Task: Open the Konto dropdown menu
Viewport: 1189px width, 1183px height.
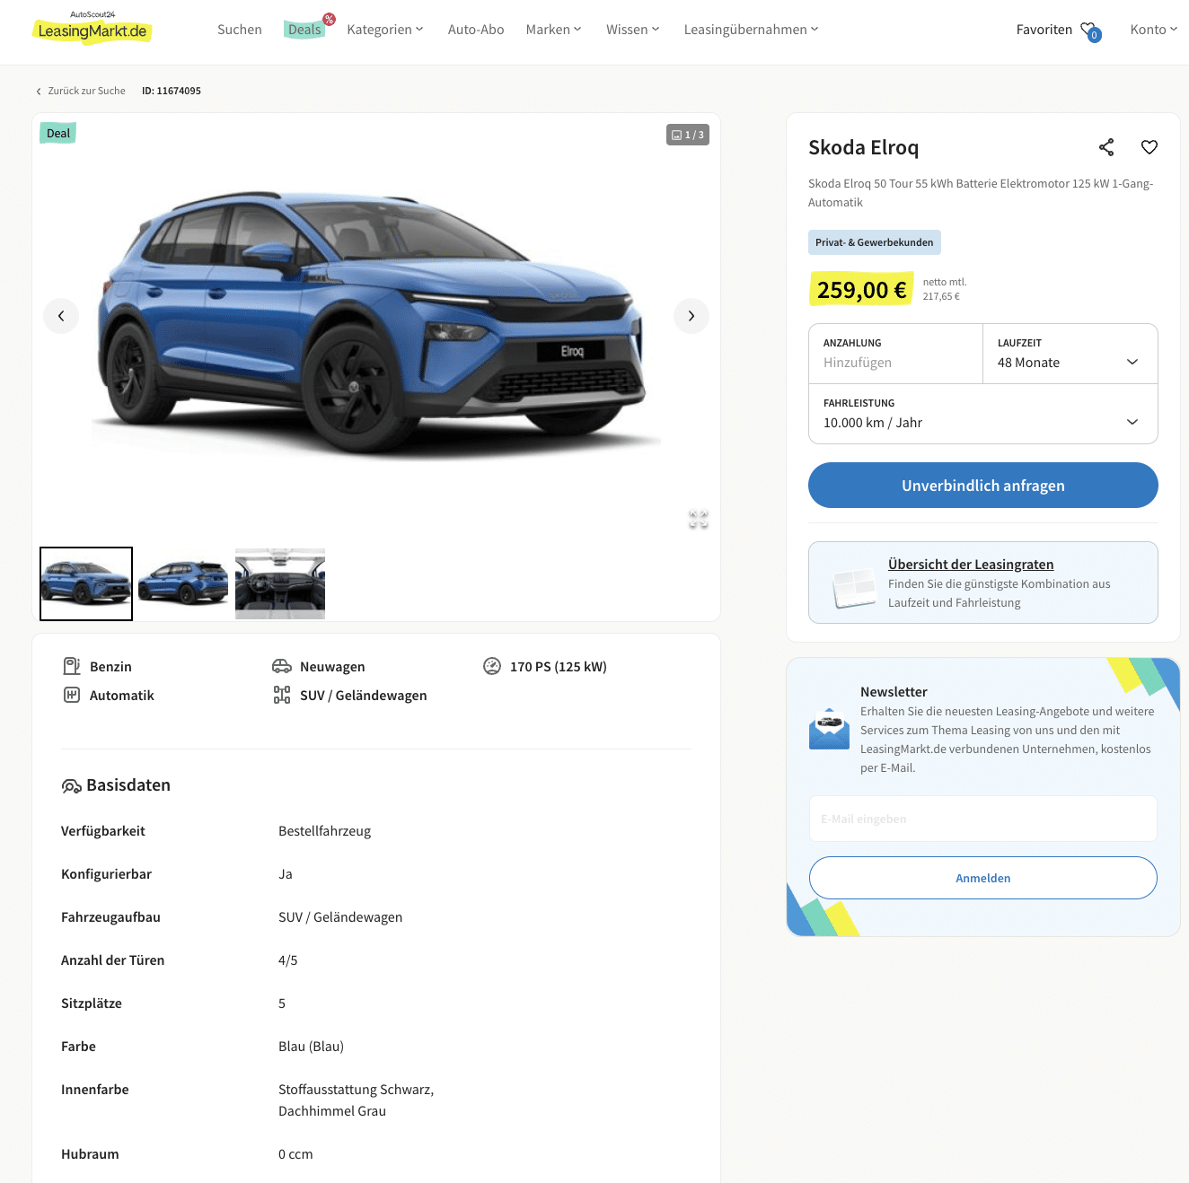Action: 1154,30
